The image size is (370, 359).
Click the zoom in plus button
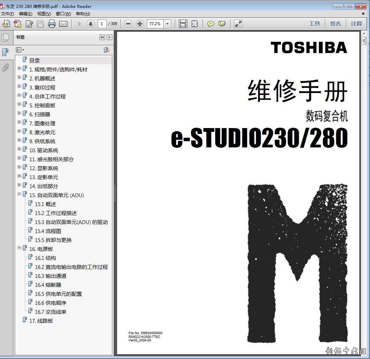point(140,24)
